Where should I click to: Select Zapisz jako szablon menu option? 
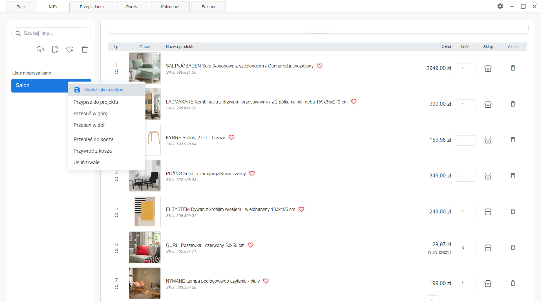coord(103,90)
